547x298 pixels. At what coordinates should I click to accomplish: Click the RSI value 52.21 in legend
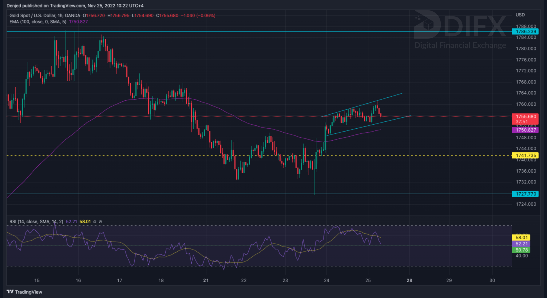pyautogui.click(x=71, y=221)
